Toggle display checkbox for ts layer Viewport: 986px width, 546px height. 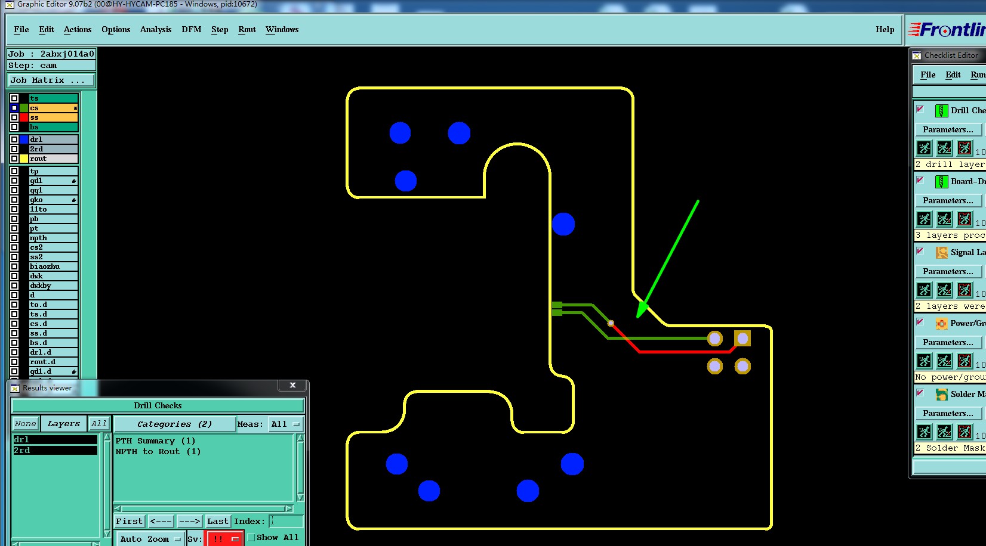coord(14,98)
